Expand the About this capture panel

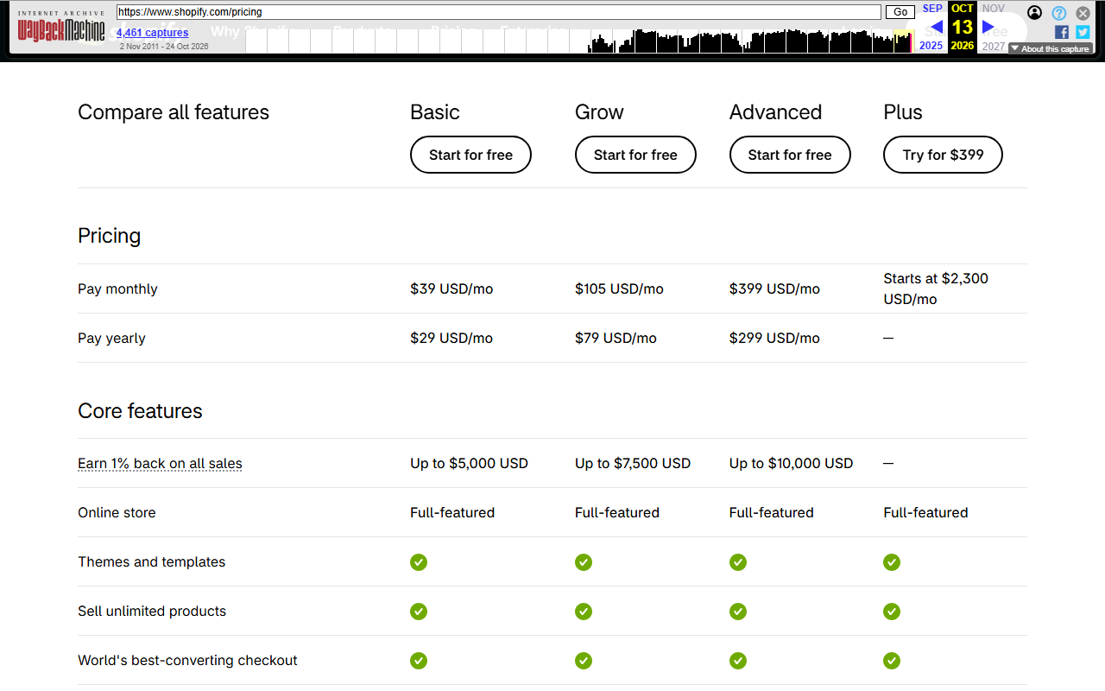point(1050,48)
